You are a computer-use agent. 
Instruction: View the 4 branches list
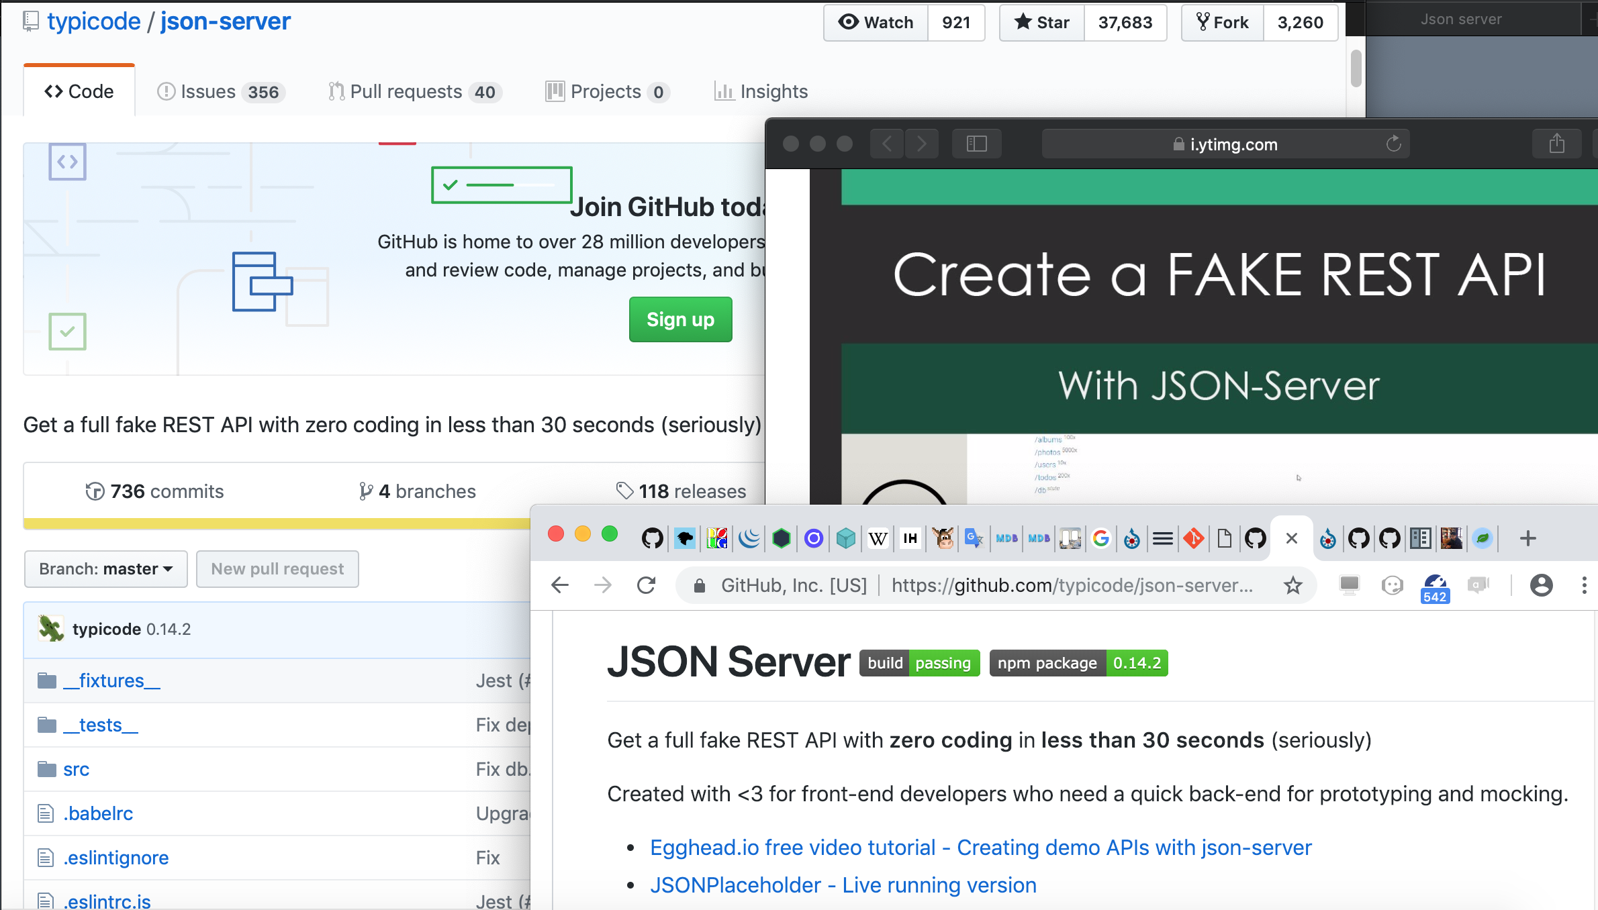417,491
